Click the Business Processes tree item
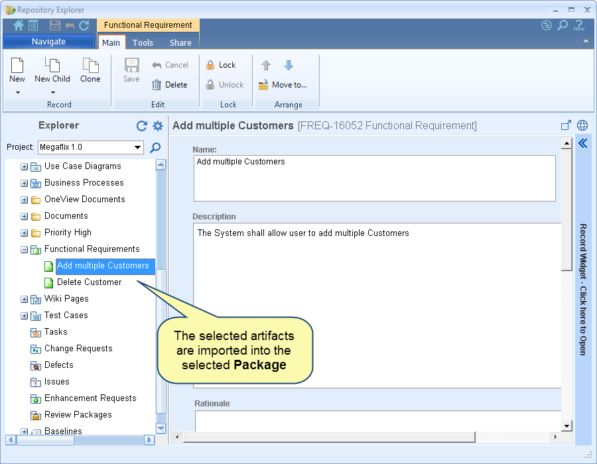The width and height of the screenshot is (597, 464). [x=84, y=183]
